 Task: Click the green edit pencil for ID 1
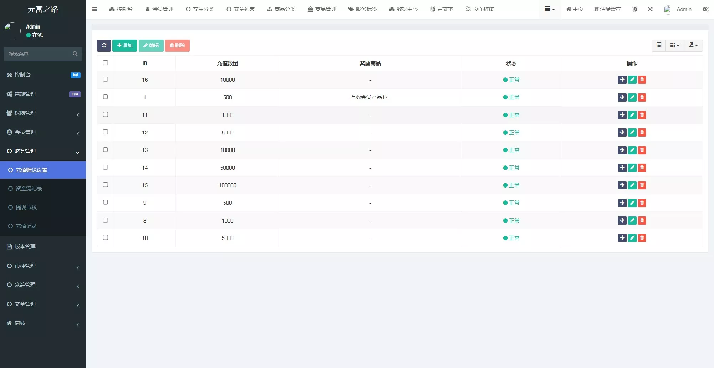click(x=632, y=97)
